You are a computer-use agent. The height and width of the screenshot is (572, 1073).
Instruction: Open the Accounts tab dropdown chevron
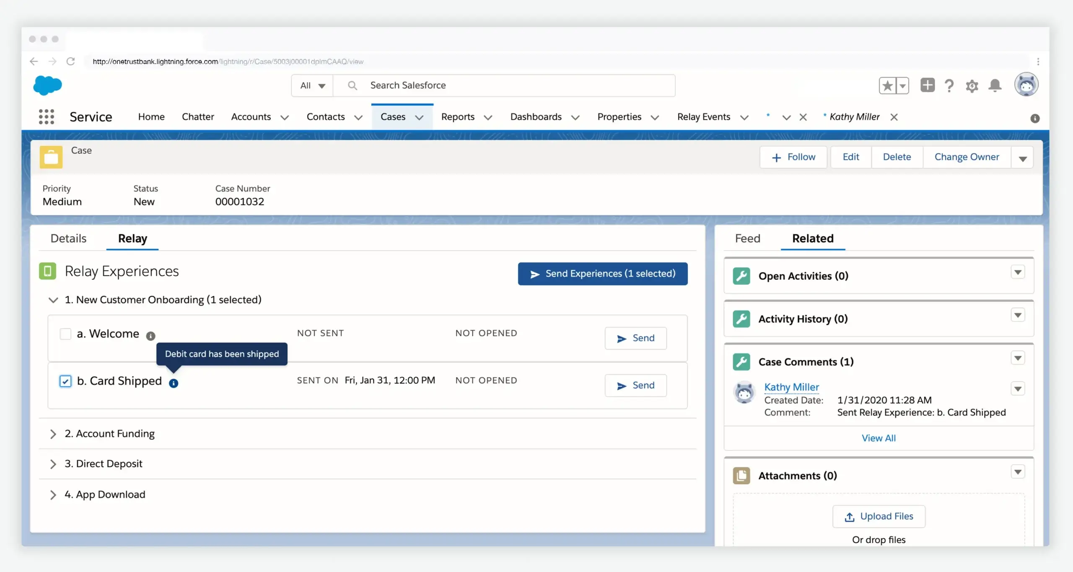[285, 118]
